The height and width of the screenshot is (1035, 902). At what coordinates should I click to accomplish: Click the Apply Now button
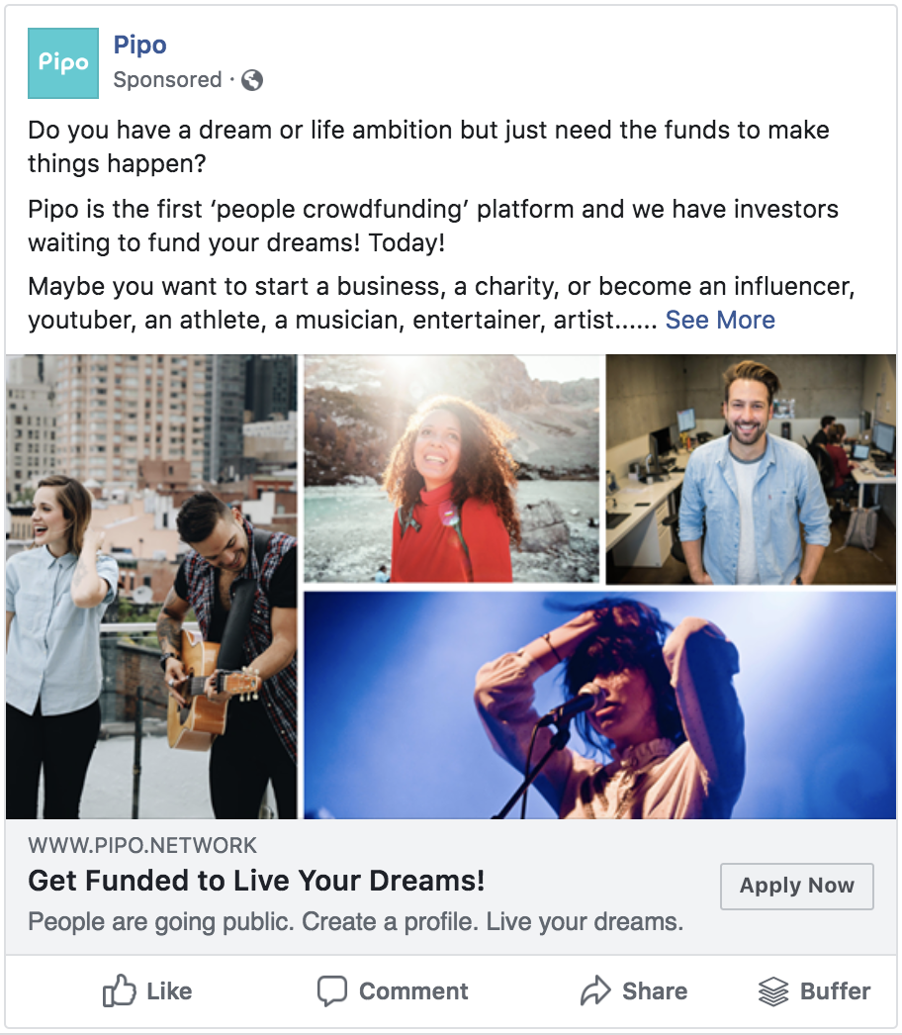pos(796,886)
